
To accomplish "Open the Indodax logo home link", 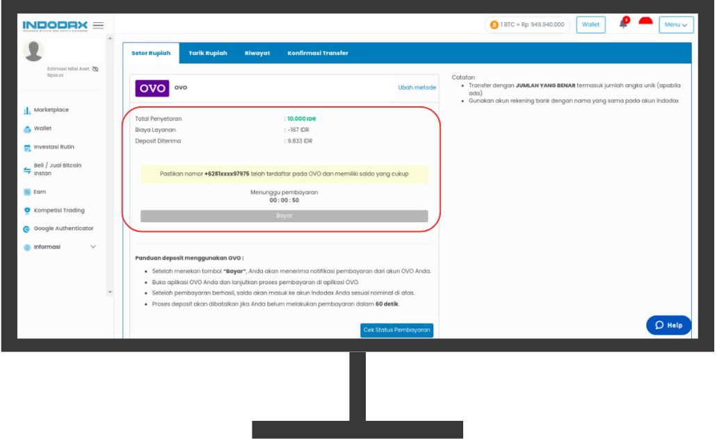I will point(55,26).
